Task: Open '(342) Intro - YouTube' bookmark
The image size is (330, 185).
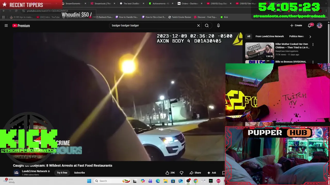Action: tap(48, 17)
